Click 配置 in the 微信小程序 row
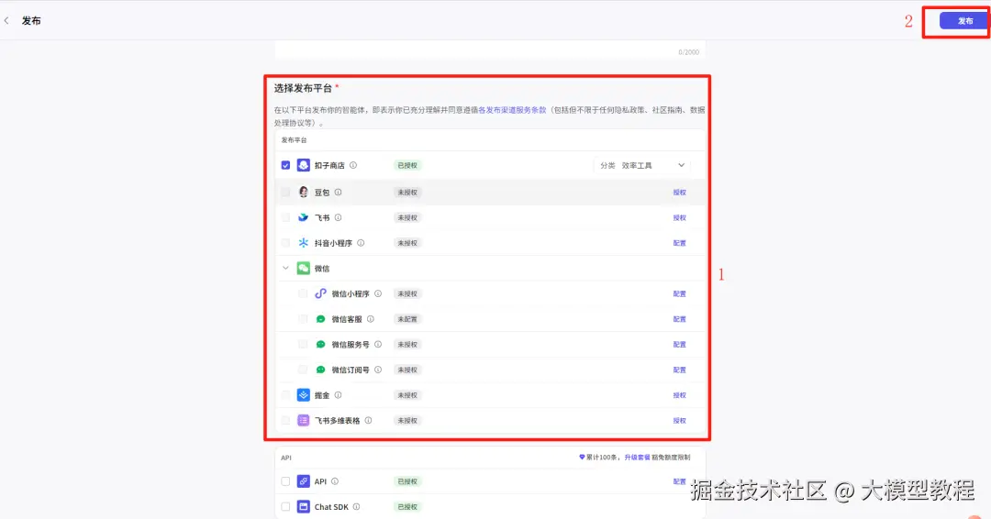Viewport: 991px width, 519px height. pyautogui.click(x=679, y=293)
